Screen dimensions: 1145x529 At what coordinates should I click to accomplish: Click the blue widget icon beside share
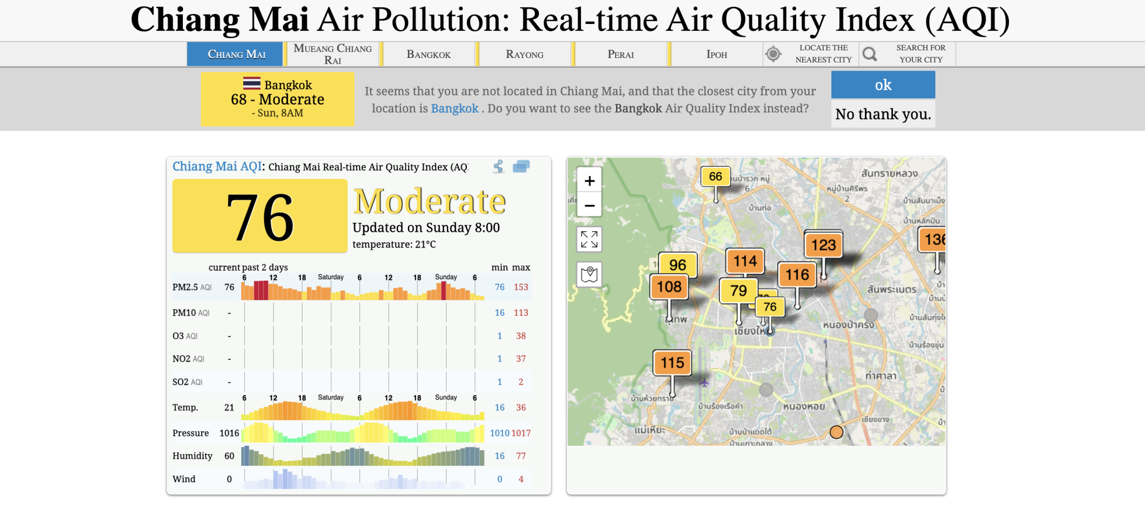[x=521, y=166]
